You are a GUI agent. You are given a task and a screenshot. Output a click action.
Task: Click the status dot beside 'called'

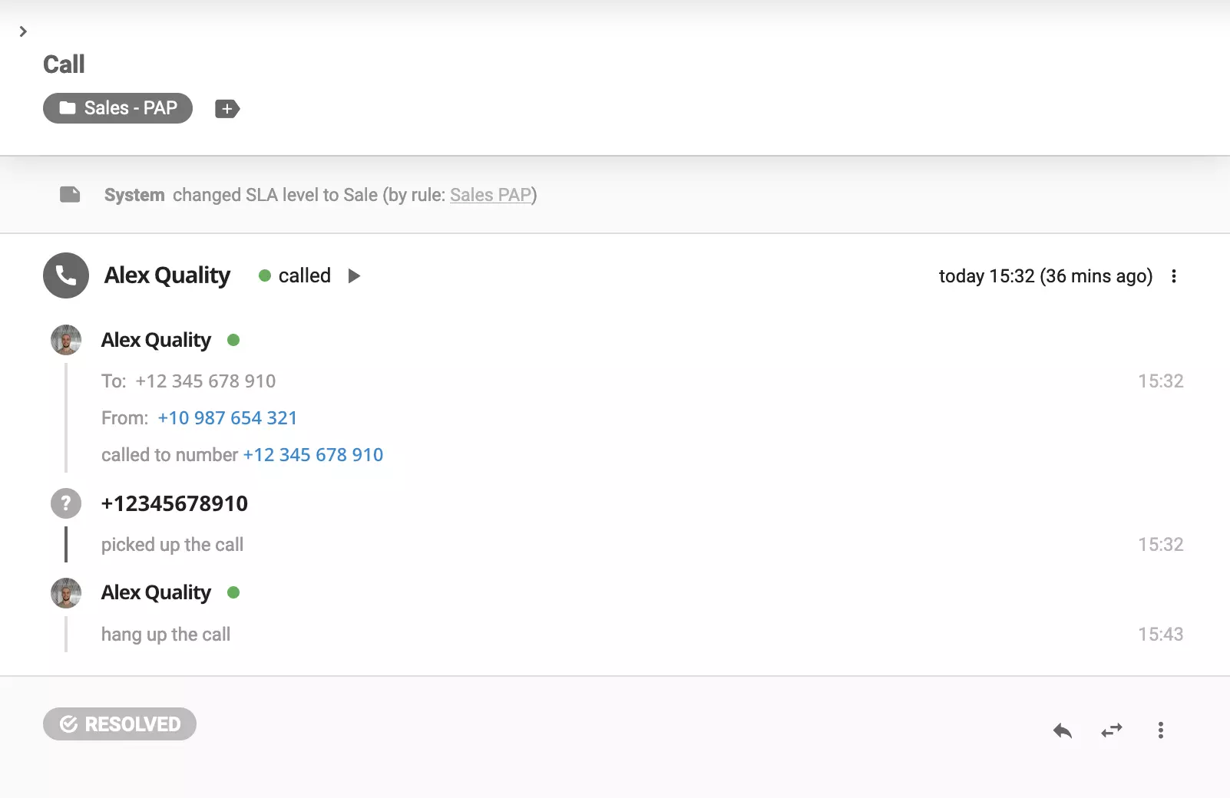point(265,275)
